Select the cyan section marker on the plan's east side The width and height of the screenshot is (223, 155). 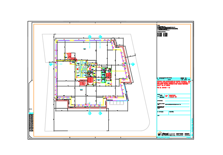click(133, 64)
